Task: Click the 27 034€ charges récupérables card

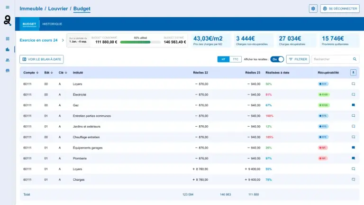Action: 296,40
